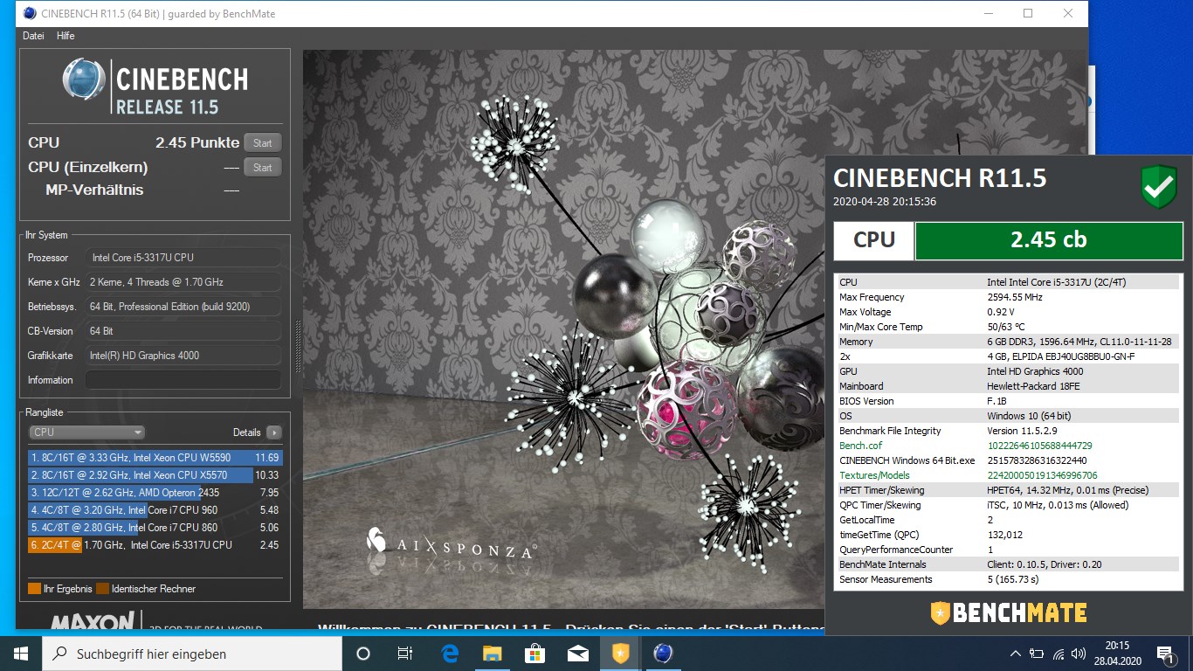
Task: Click the taskbar search box
Action: 192,654
